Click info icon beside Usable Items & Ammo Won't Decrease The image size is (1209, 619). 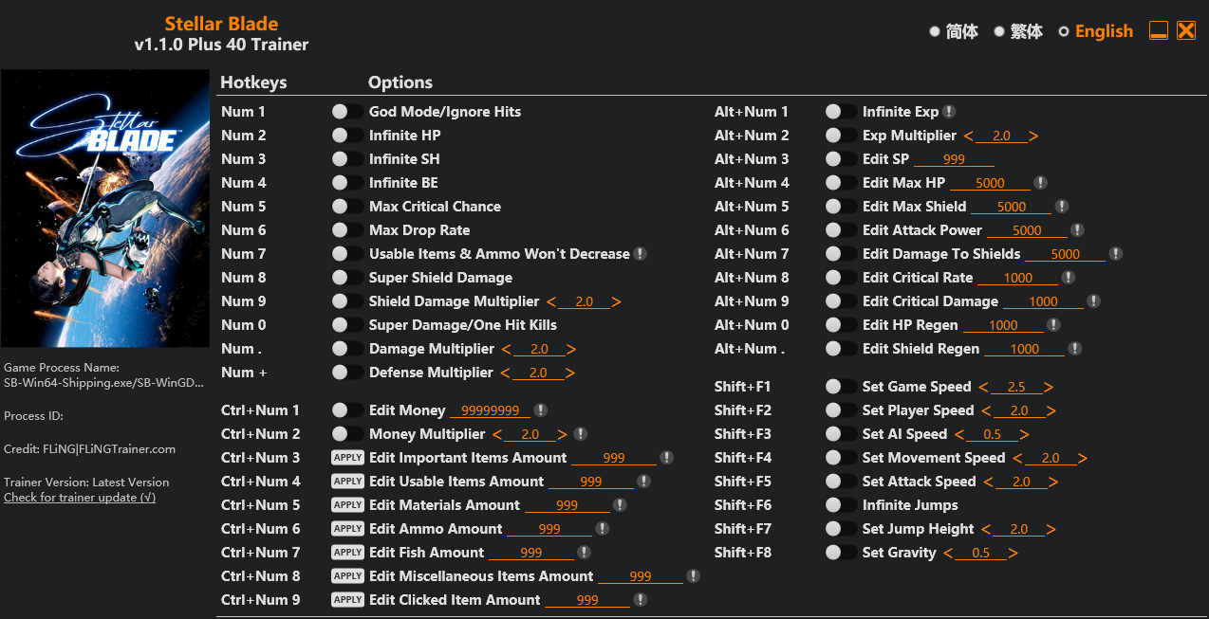tap(641, 254)
